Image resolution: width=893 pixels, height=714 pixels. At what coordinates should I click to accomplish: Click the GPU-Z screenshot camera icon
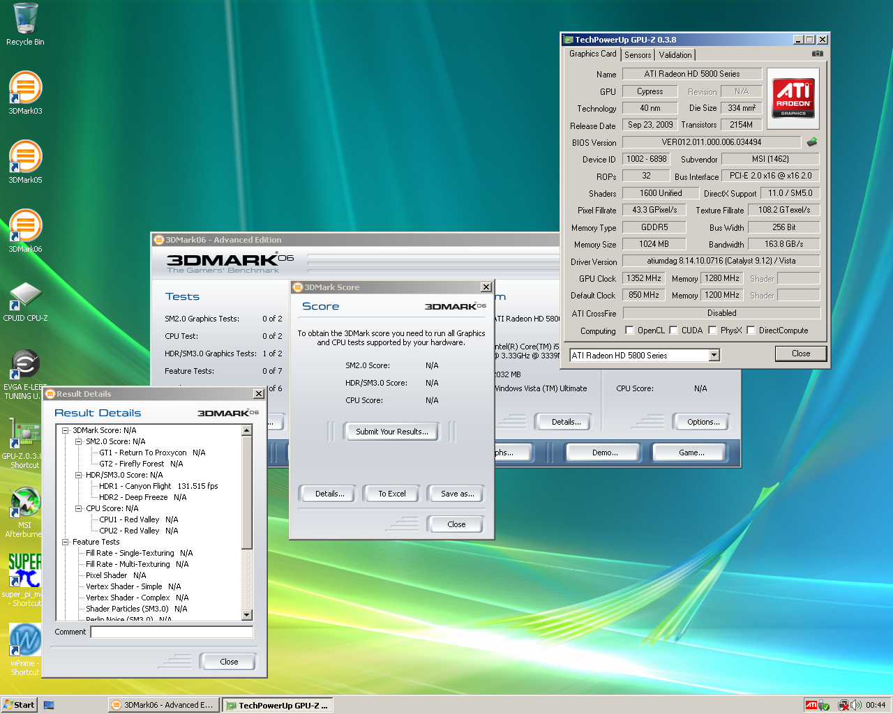coord(818,54)
